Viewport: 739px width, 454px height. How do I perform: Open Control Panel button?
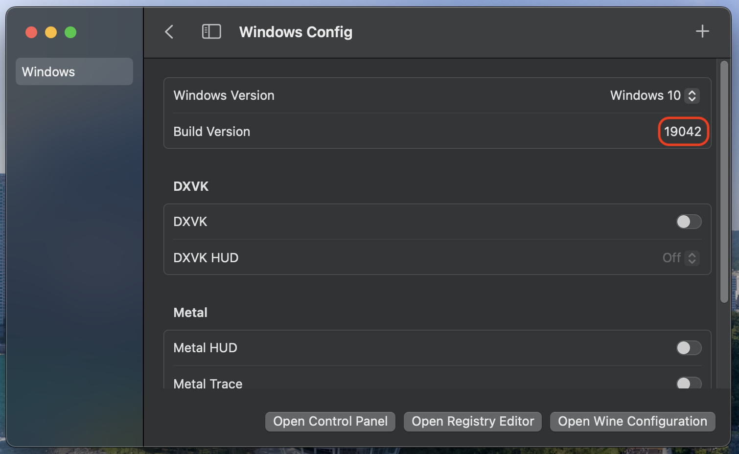[330, 421]
